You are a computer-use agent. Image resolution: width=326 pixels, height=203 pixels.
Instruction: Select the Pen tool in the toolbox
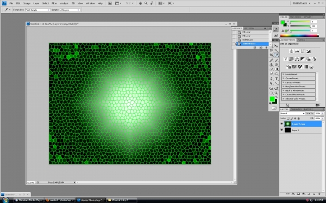271,78
